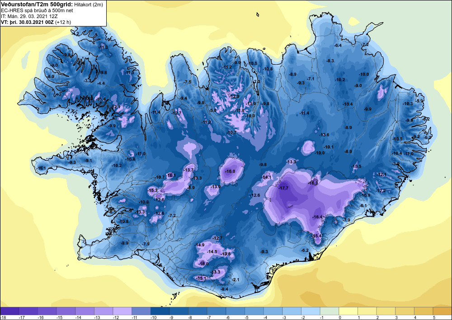This screenshot has width=452, height=320.
Task: Click the -16.4 temperature value
Action: point(317,217)
